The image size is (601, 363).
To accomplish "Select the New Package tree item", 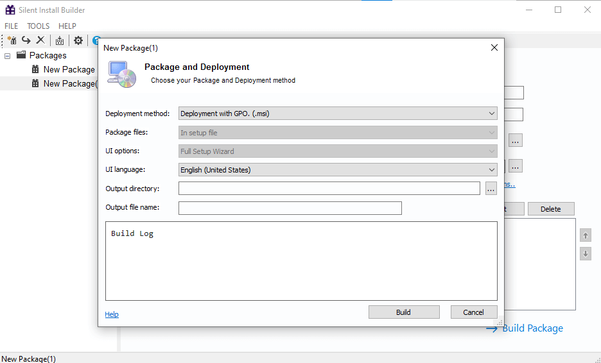I will tap(69, 70).
